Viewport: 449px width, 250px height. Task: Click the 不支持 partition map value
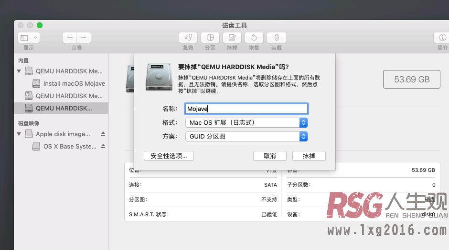(x=269, y=200)
